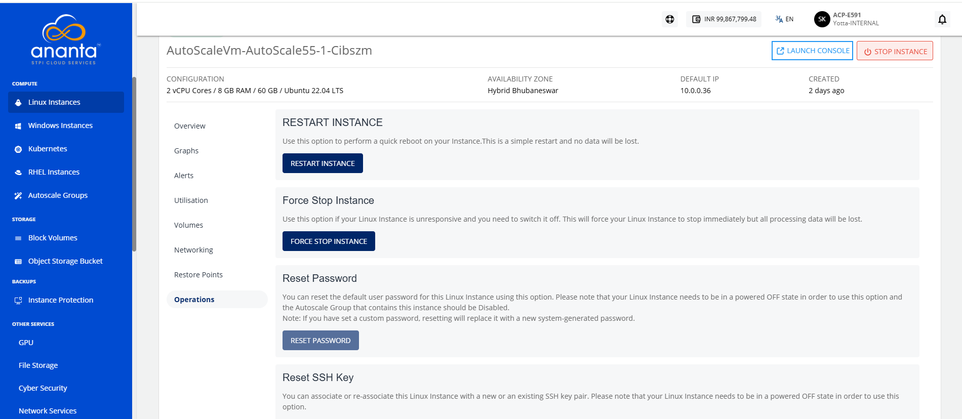Image resolution: width=962 pixels, height=419 pixels.
Task: Click the sidebar vertical scrollbar
Action: pyautogui.click(x=134, y=164)
